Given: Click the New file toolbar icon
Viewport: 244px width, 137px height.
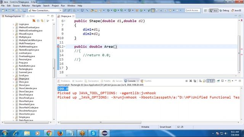Looking at the screenshot, I should click(x=3, y=10).
